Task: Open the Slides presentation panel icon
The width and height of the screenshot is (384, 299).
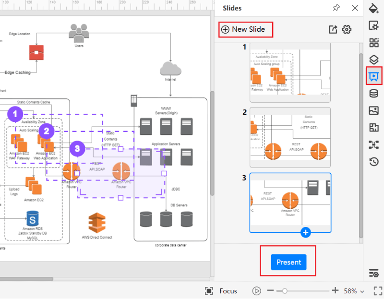Action: [x=374, y=76]
